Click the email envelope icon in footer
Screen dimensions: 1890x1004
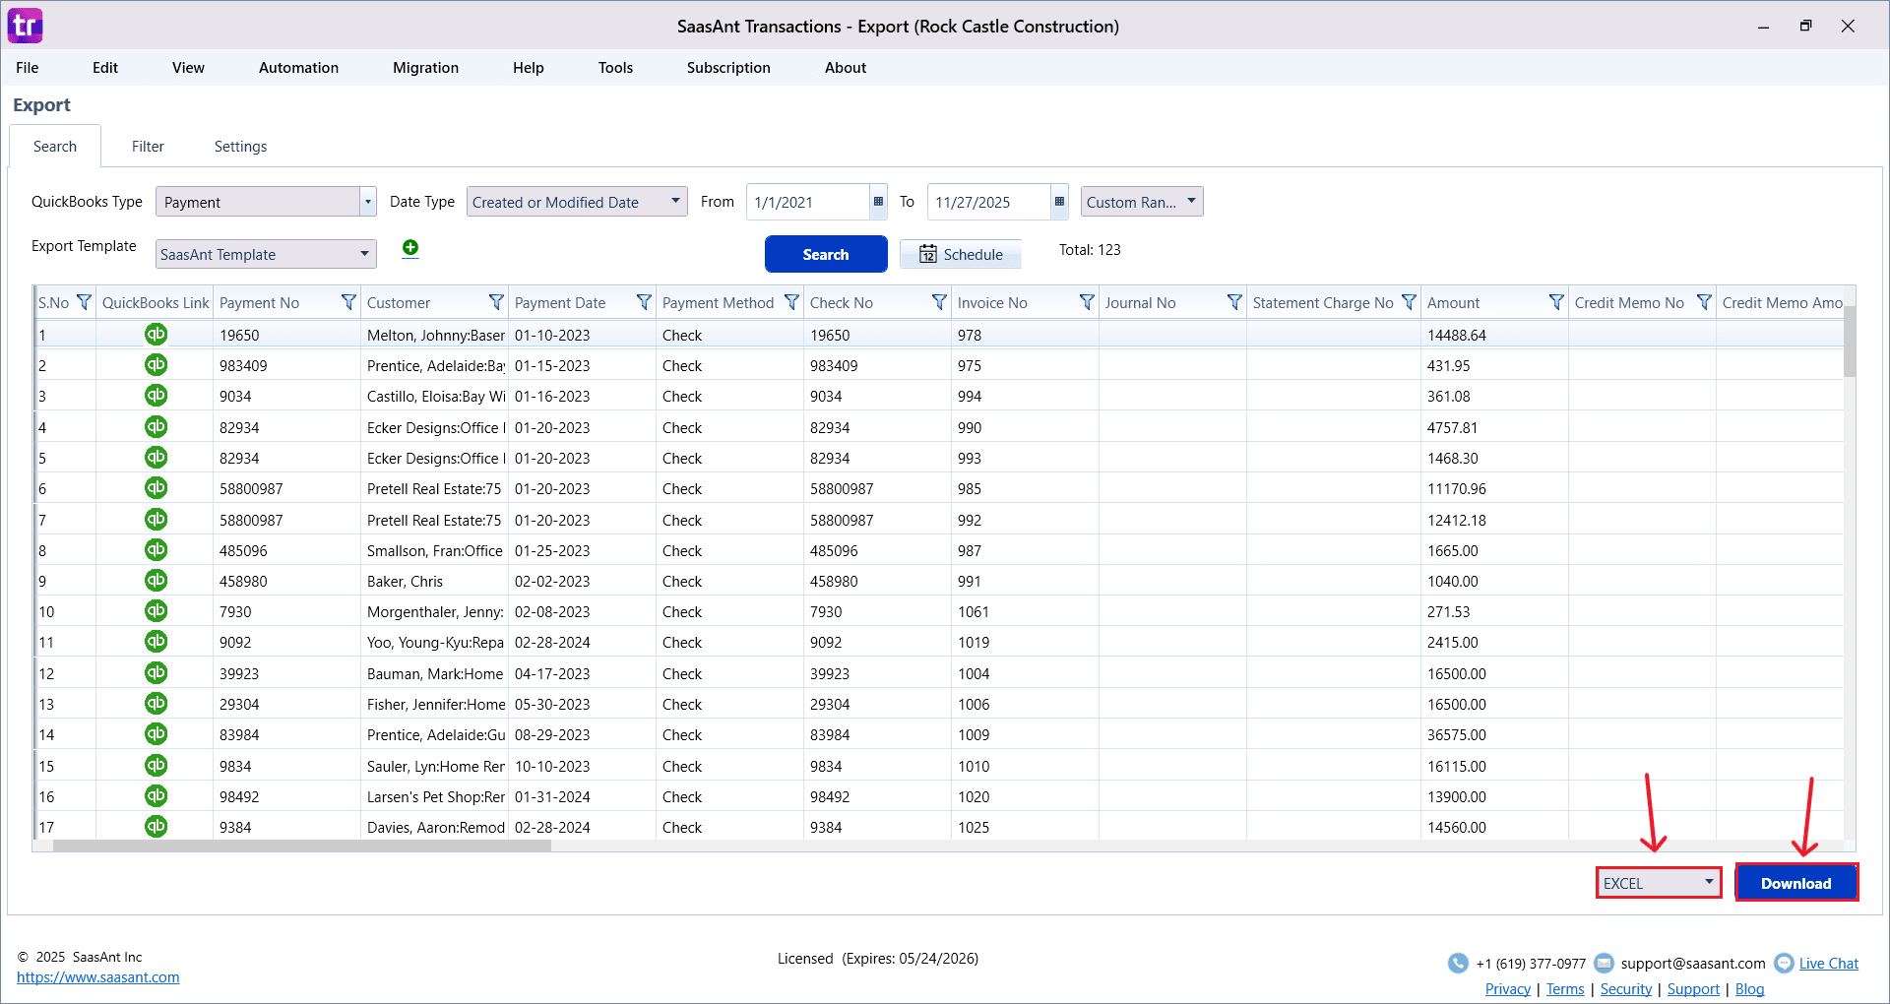(1605, 963)
